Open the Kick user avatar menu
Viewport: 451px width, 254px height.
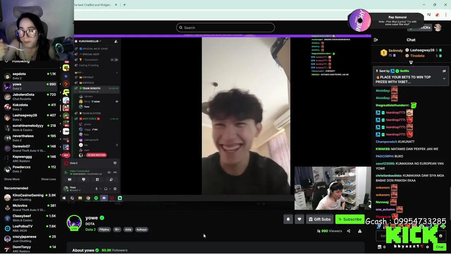438,28
